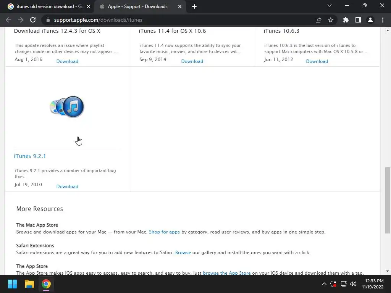Focus the address bar URL
Screen dimensions: 391x293
click(98, 20)
